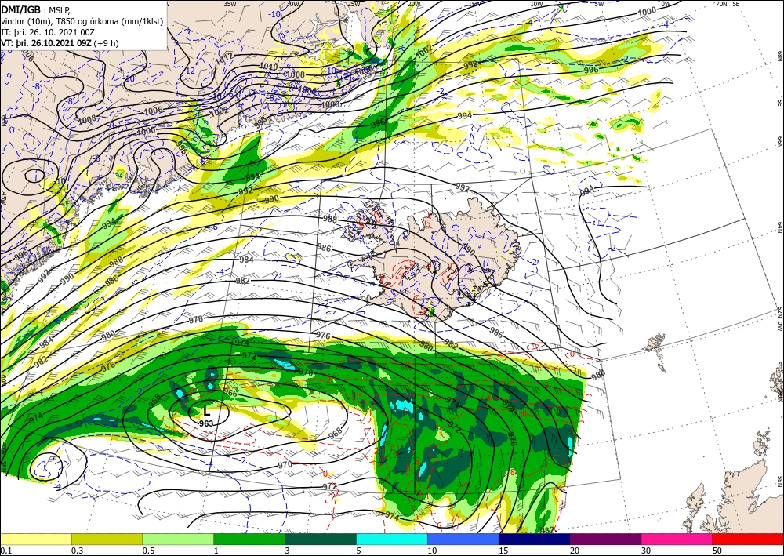Click the light green 0.5–1 legend swatch
This screenshot has width=784, height=556.
pos(178,539)
